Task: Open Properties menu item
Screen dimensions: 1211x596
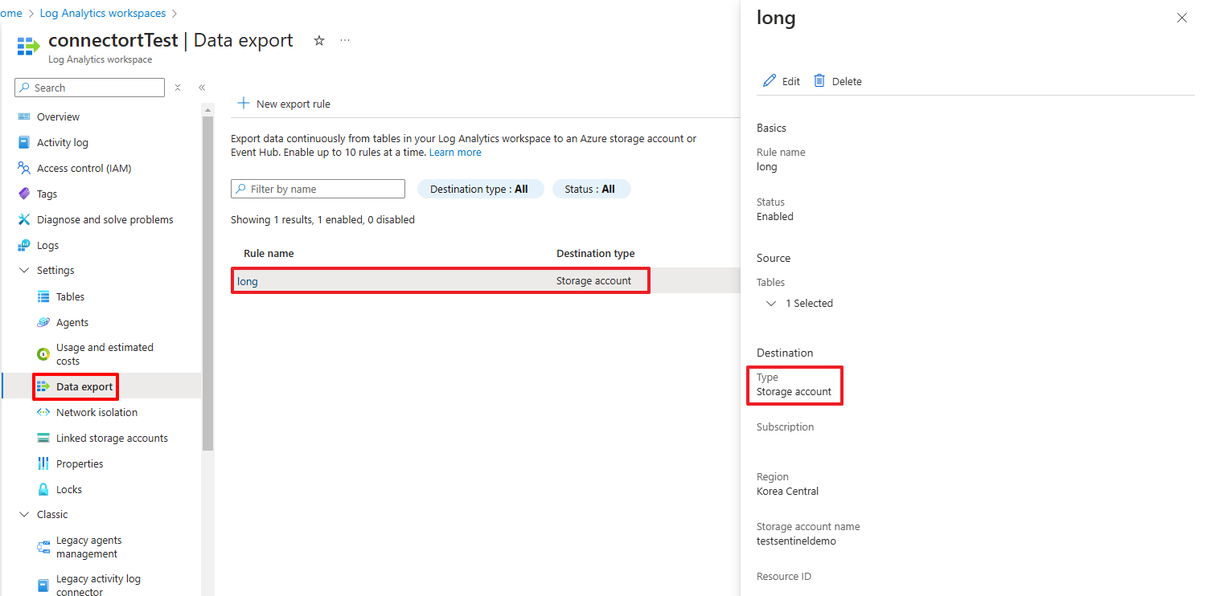Action: coord(80,463)
